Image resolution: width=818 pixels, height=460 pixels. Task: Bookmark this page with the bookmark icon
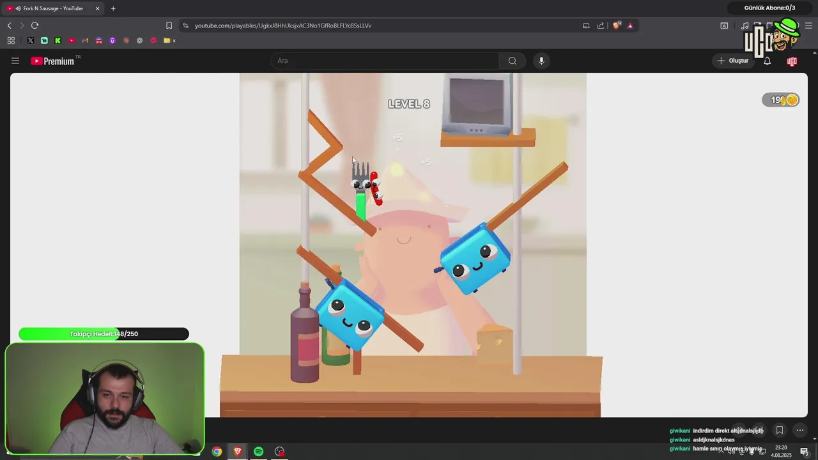(x=169, y=26)
